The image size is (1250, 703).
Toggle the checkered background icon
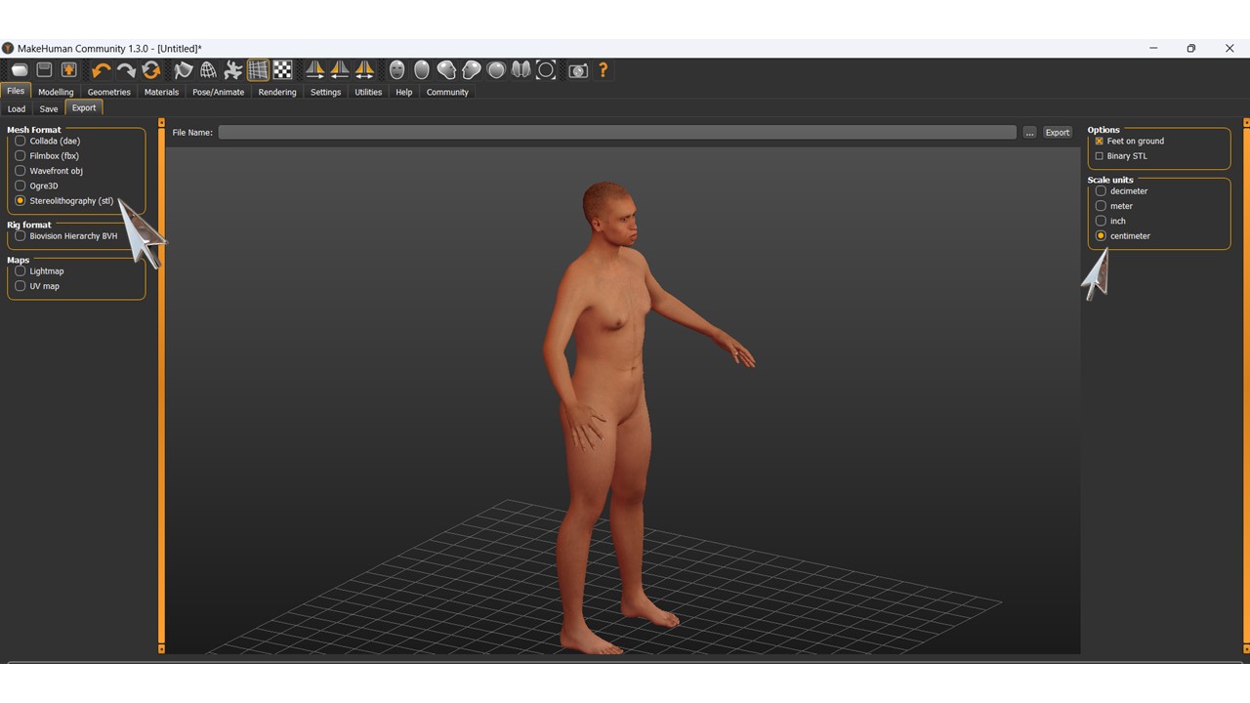point(282,70)
